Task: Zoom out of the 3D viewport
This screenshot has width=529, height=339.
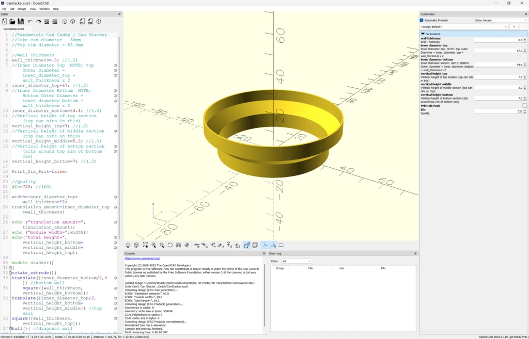Action: 162,245
